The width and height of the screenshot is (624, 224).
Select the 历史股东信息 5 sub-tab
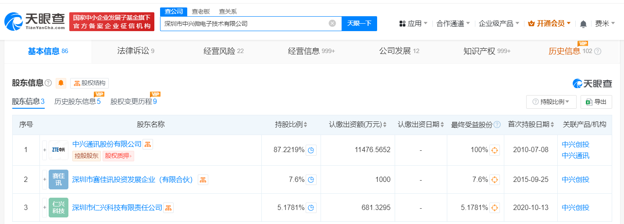(x=77, y=102)
